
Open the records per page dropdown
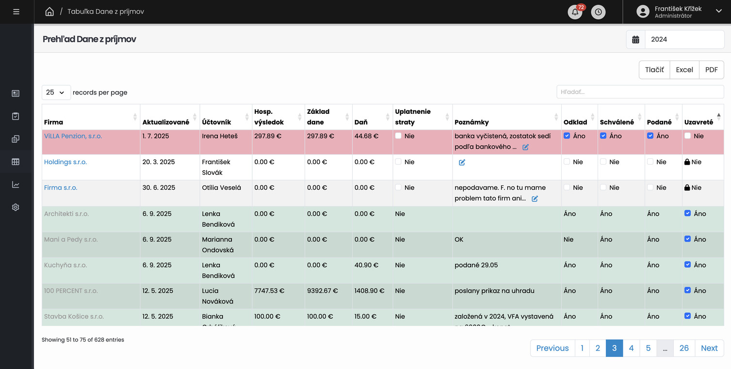(x=56, y=92)
